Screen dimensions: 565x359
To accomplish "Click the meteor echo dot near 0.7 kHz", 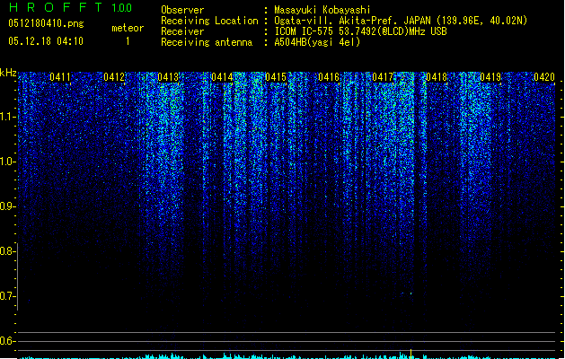I will click(x=411, y=293).
